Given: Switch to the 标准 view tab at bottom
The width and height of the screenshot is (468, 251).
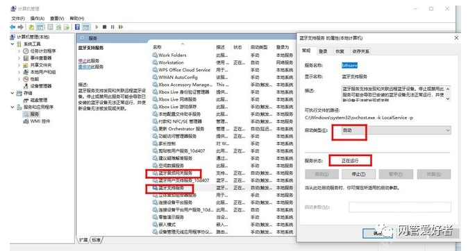Looking at the screenshot, I should pyautogui.click(x=96, y=240).
